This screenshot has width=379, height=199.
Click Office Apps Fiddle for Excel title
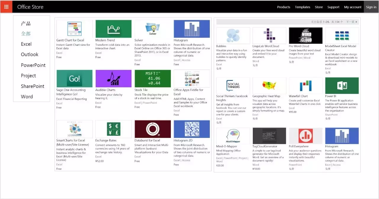[x=189, y=92]
